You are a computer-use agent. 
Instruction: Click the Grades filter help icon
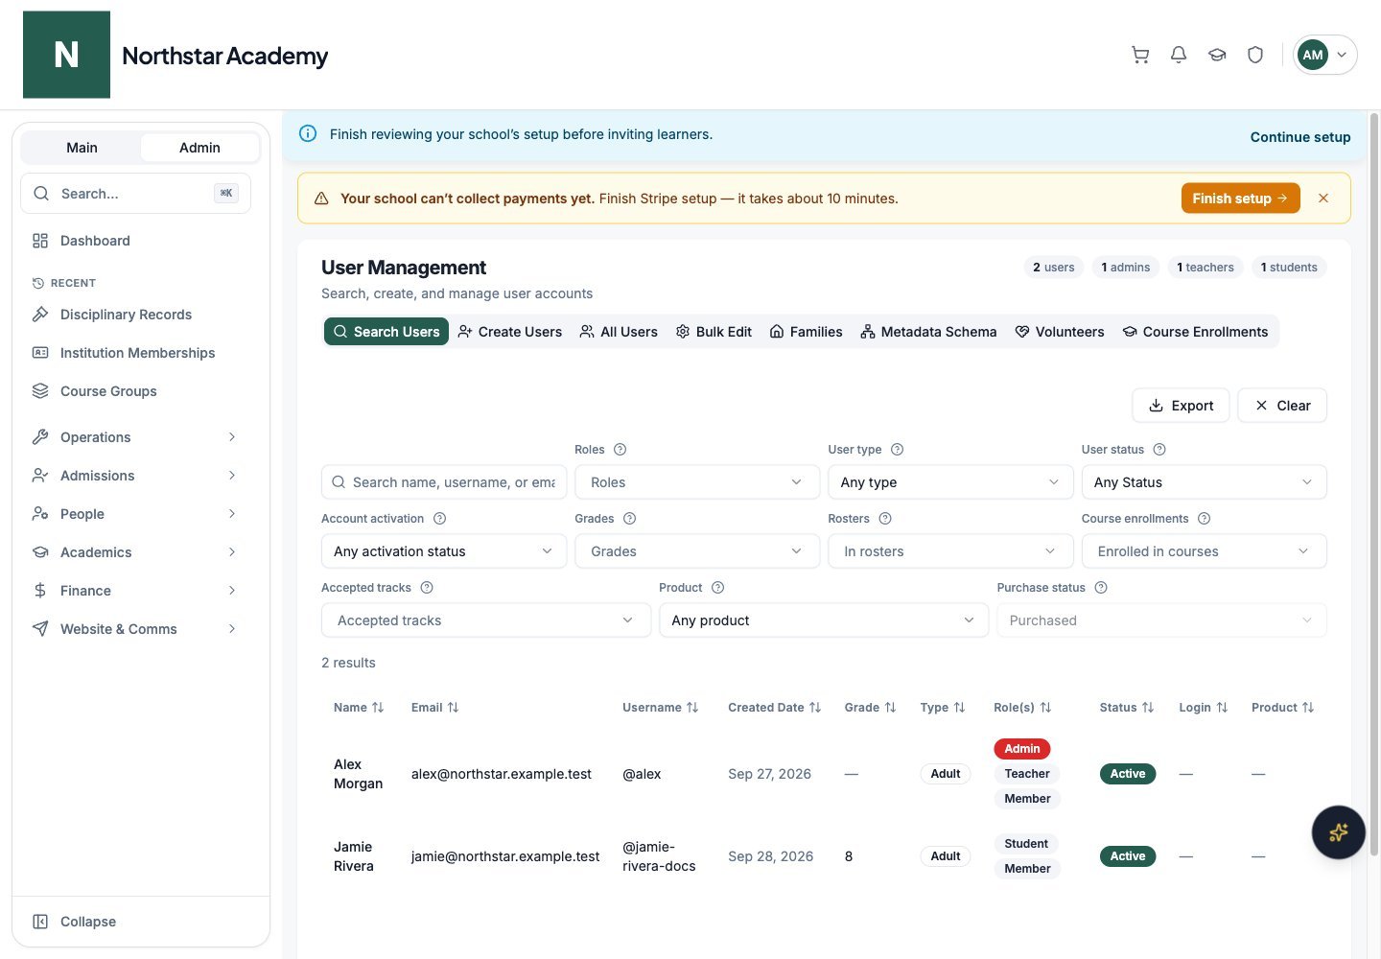629,519
